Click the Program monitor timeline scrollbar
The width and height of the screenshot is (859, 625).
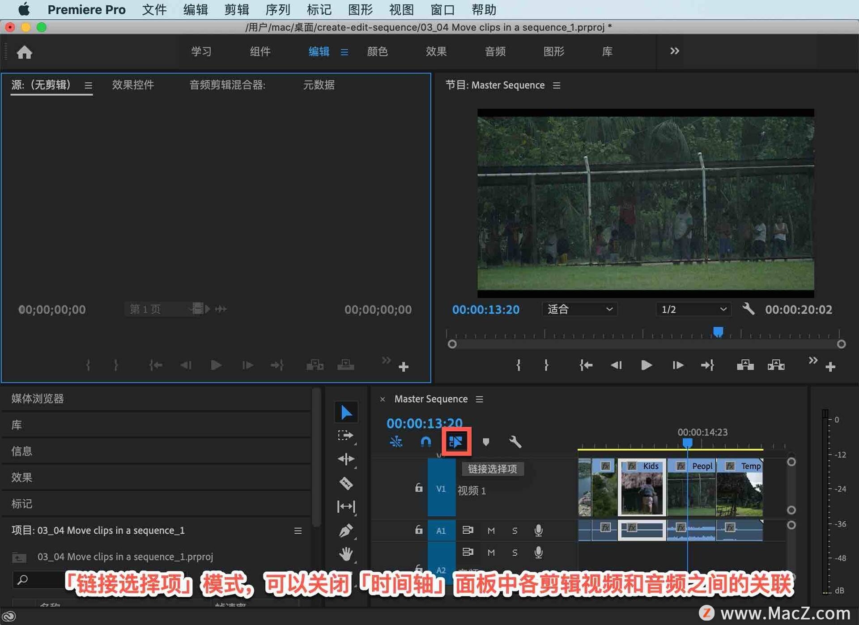click(x=646, y=344)
